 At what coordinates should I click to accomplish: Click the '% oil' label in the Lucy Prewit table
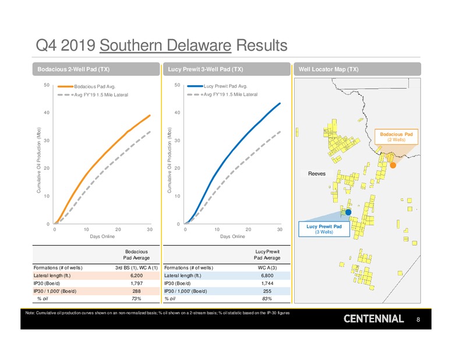pyautogui.click(x=169, y=299)
